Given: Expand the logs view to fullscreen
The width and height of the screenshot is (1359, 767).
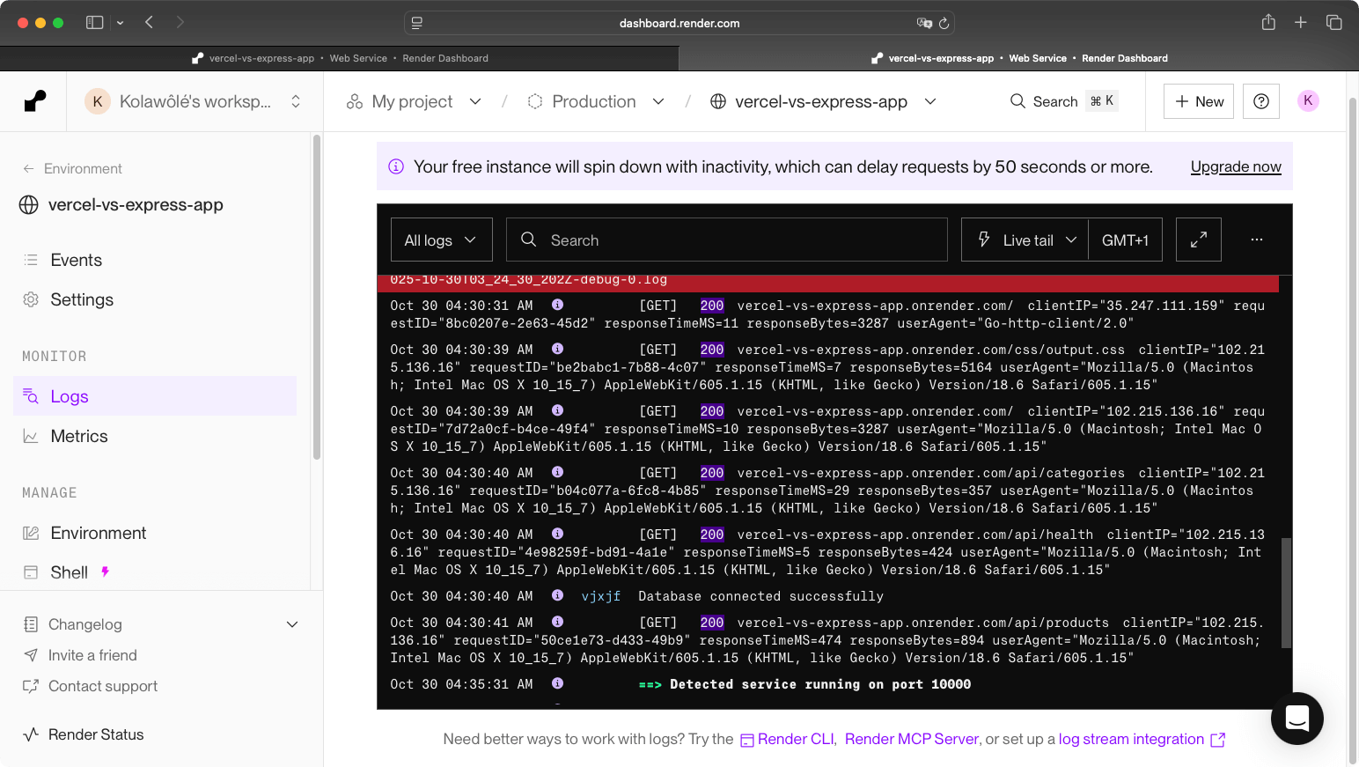Looking at the screenshot, I should [1198, 239].
